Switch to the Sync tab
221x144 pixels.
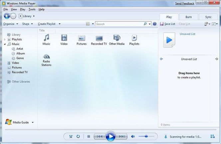click(208, 17)
